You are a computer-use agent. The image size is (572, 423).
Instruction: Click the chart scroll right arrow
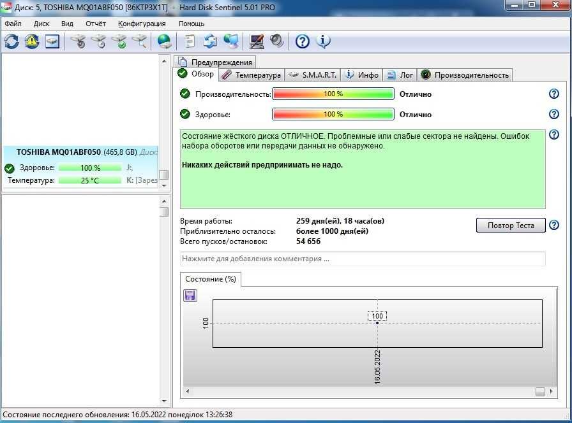[x=551, y=391]
